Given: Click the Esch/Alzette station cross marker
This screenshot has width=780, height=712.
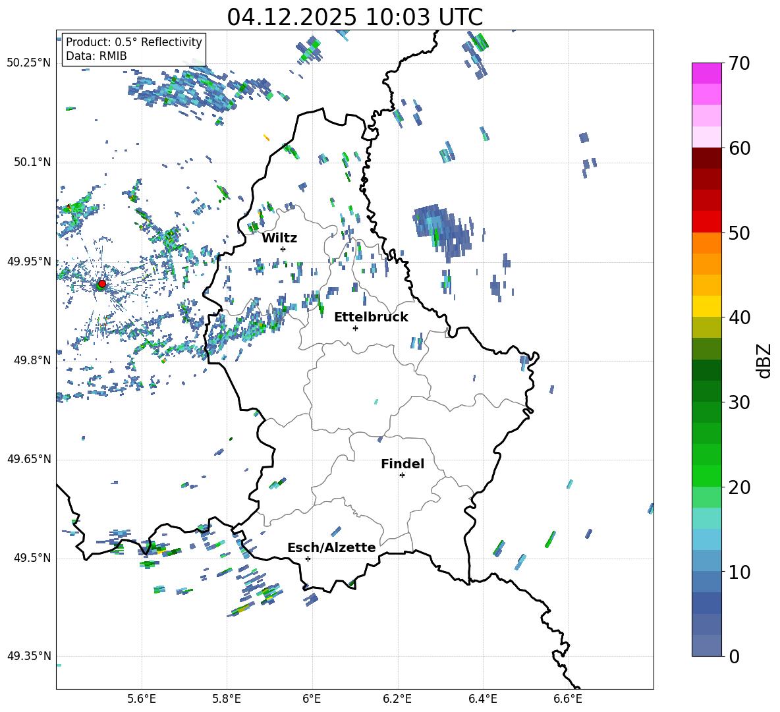Looking at the screenshot, I should [x=308, y=559].
